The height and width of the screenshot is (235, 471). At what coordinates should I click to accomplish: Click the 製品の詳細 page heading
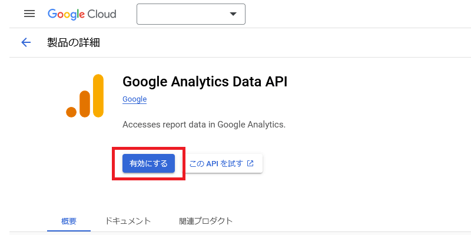tap(74, 42)
